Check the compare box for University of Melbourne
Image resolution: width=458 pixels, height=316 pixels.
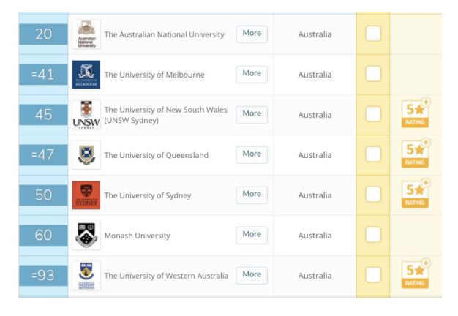pos(373,74)
